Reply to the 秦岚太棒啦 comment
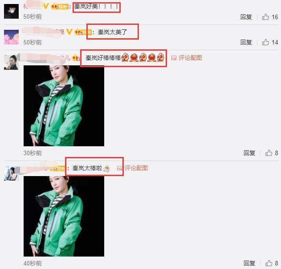 pyautogui.click(x=249, y=263)
